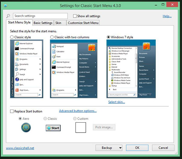The image size is (182, 159).
Task: Select Classic with two columns option
Action: 52,37
